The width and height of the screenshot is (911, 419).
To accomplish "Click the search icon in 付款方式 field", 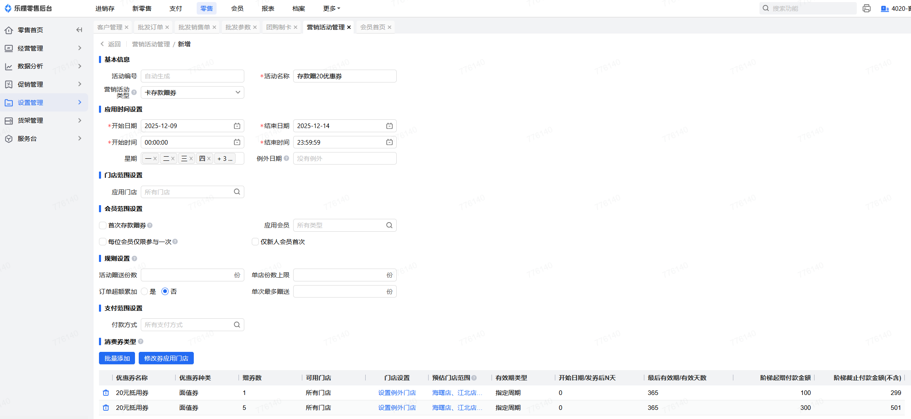I will tap(237, 325).
